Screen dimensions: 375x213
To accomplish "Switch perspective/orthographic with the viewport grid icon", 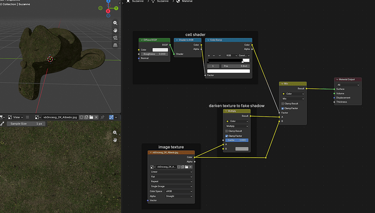I will tap(115, 45).
